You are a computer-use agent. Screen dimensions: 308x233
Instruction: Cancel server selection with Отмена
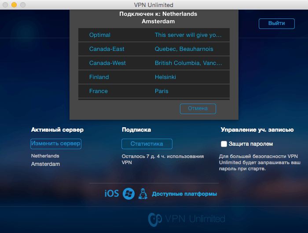coord(198,108)
